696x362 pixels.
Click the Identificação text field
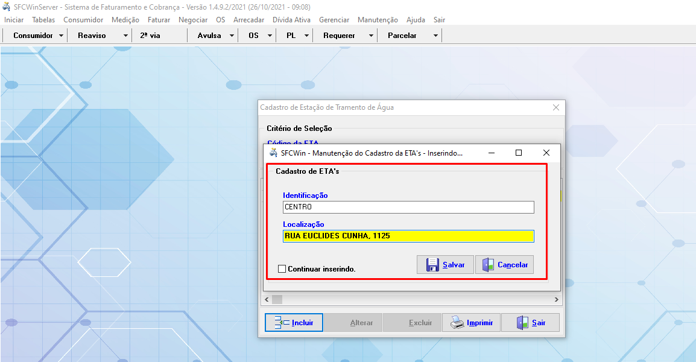[x=408, y=207]
